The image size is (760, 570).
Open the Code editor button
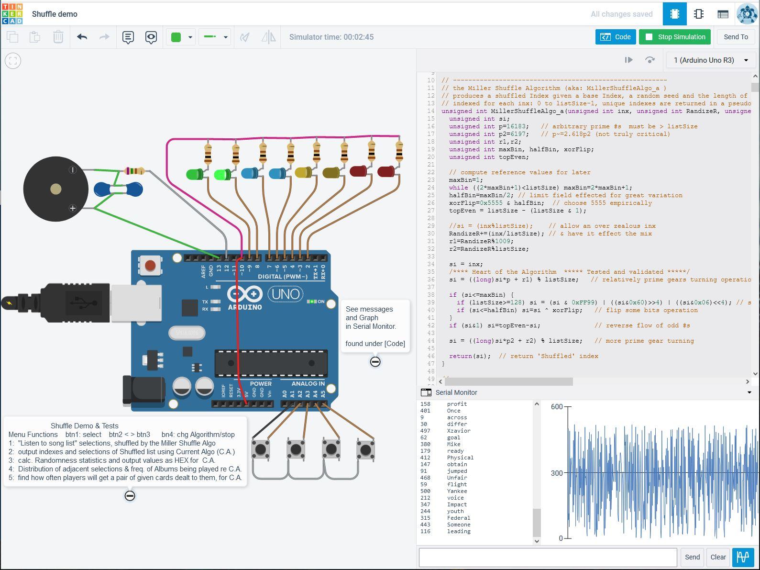(x=616, y=37)
